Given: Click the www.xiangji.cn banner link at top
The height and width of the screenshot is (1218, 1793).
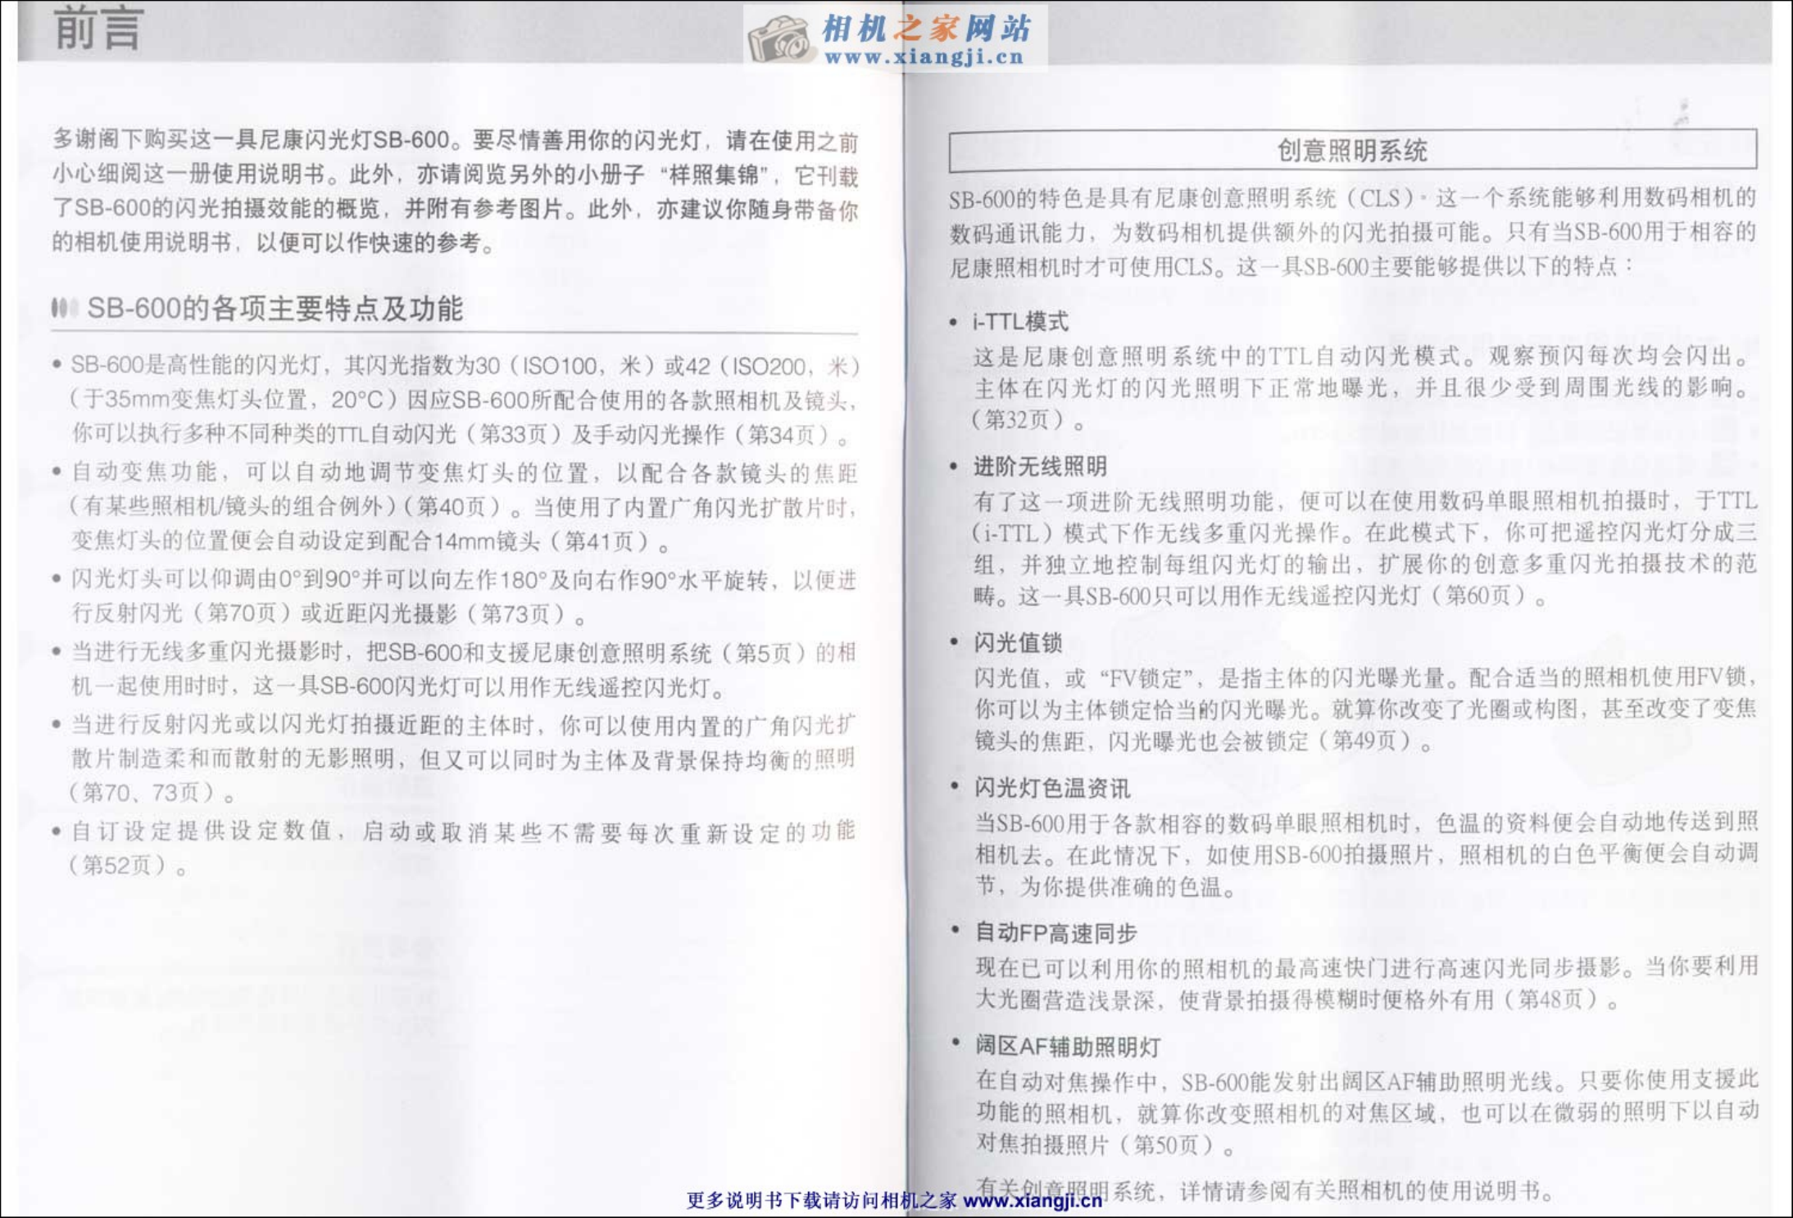Looking at the screenshot, I should (924, 57).
